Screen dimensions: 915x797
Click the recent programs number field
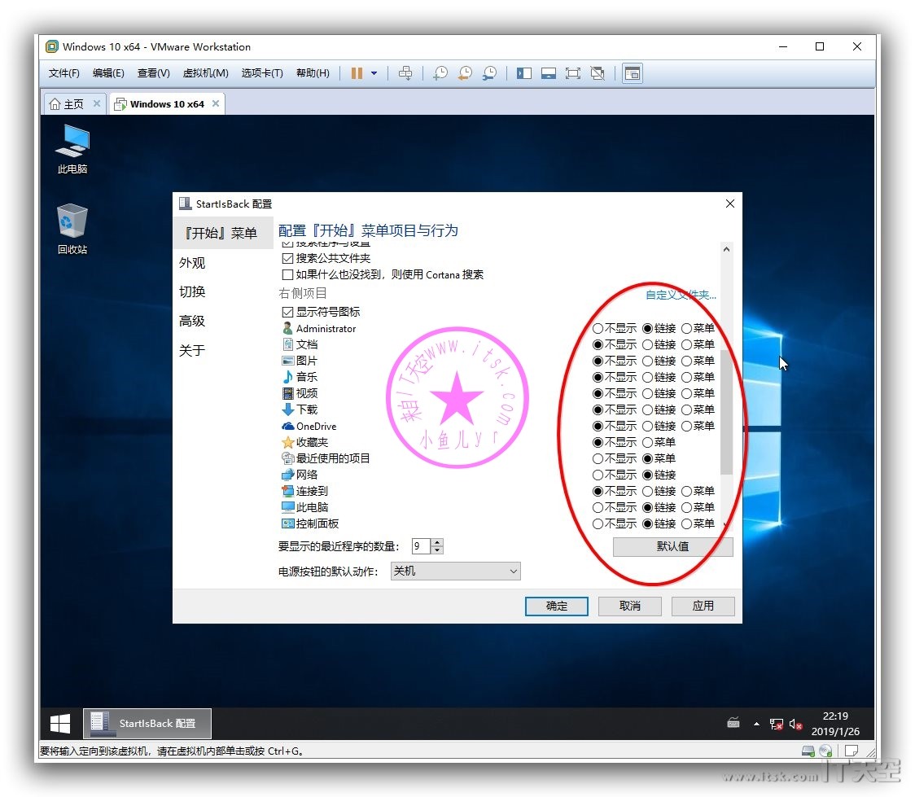pyautogui.click(x=422, y=547)
